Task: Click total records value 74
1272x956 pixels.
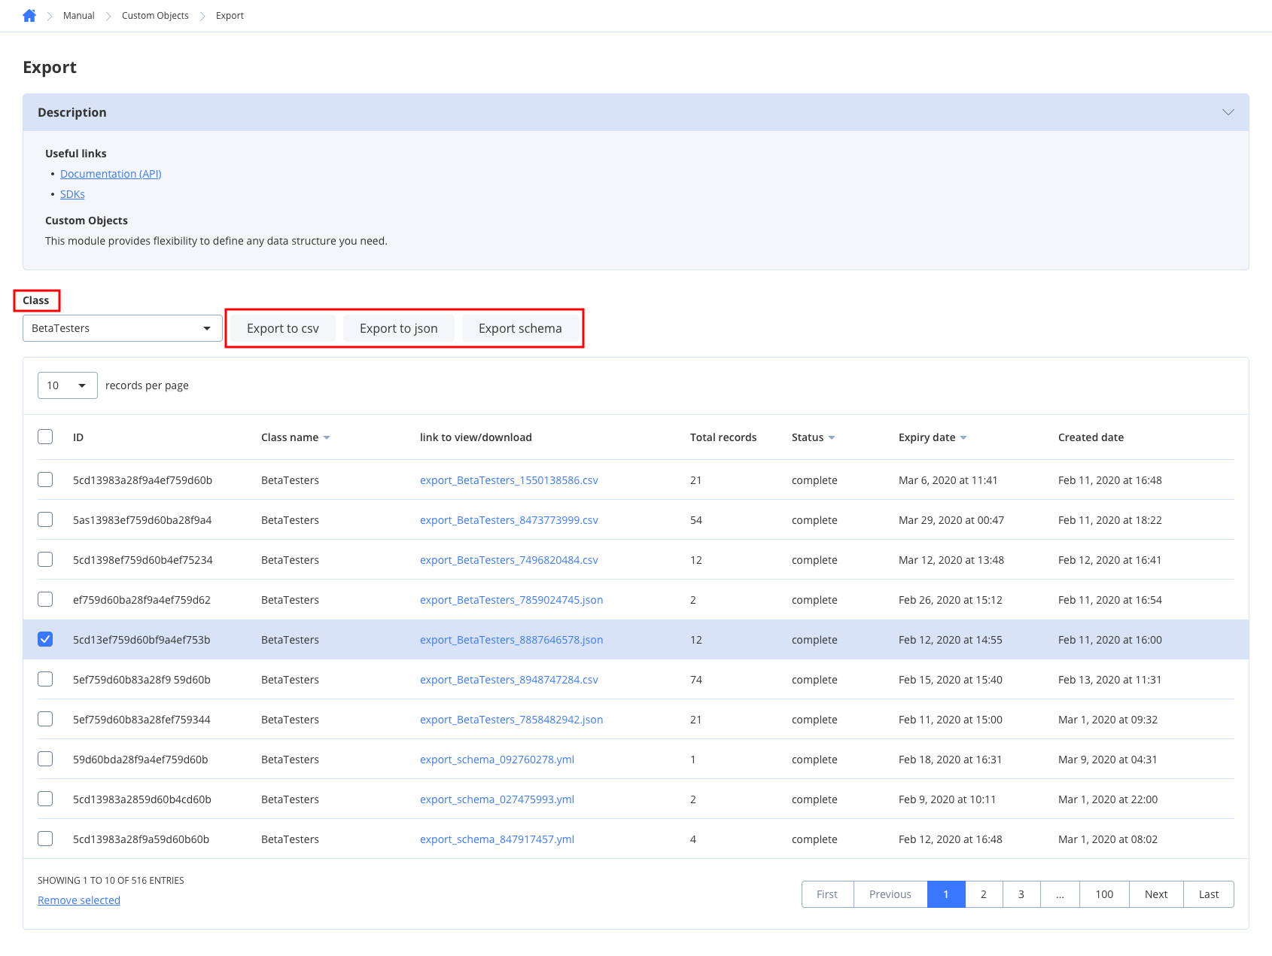Action: click(x=696, y=680)
